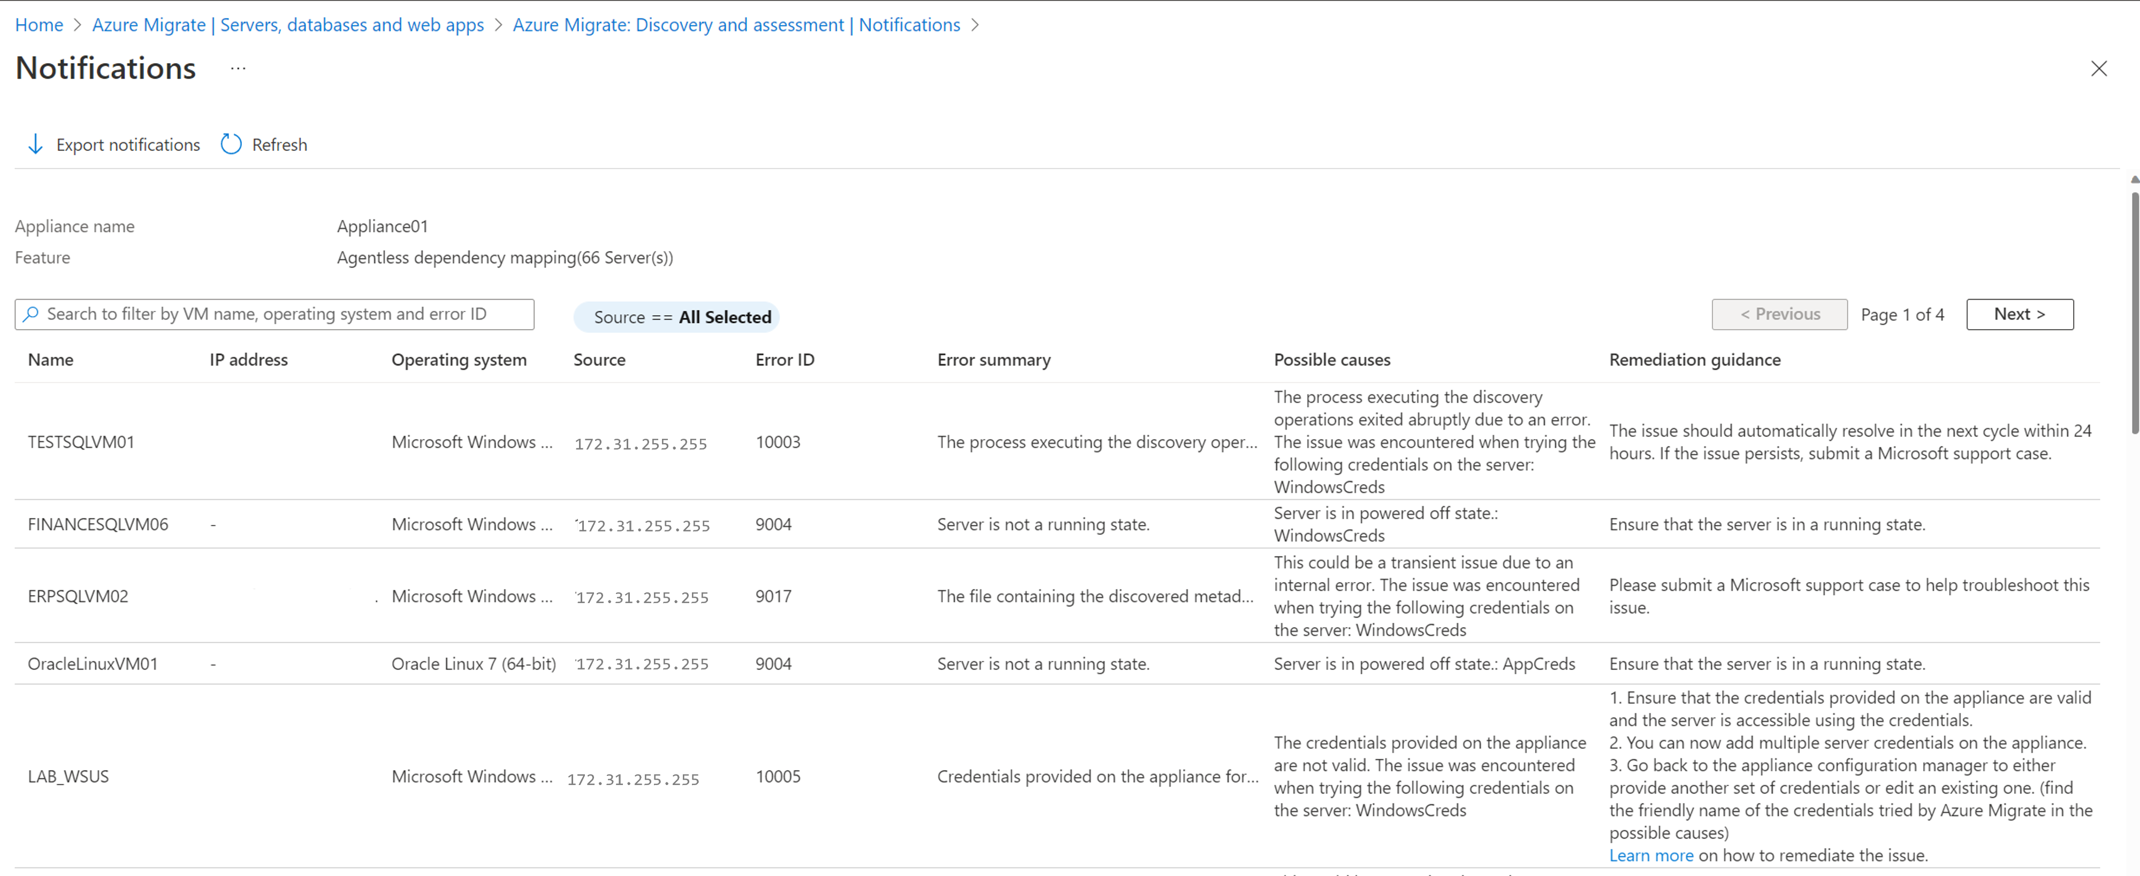
Task: Click the Previous page navigation button
Action: (1781, 313)
